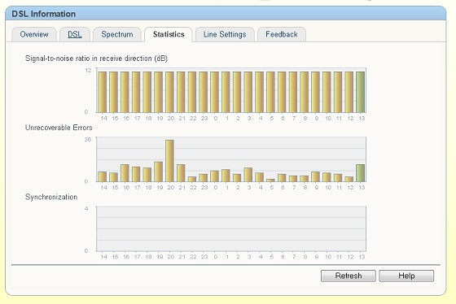
Task: Click the signal-to-noise bar at hour 14
Action: click(x=103, y=92)
